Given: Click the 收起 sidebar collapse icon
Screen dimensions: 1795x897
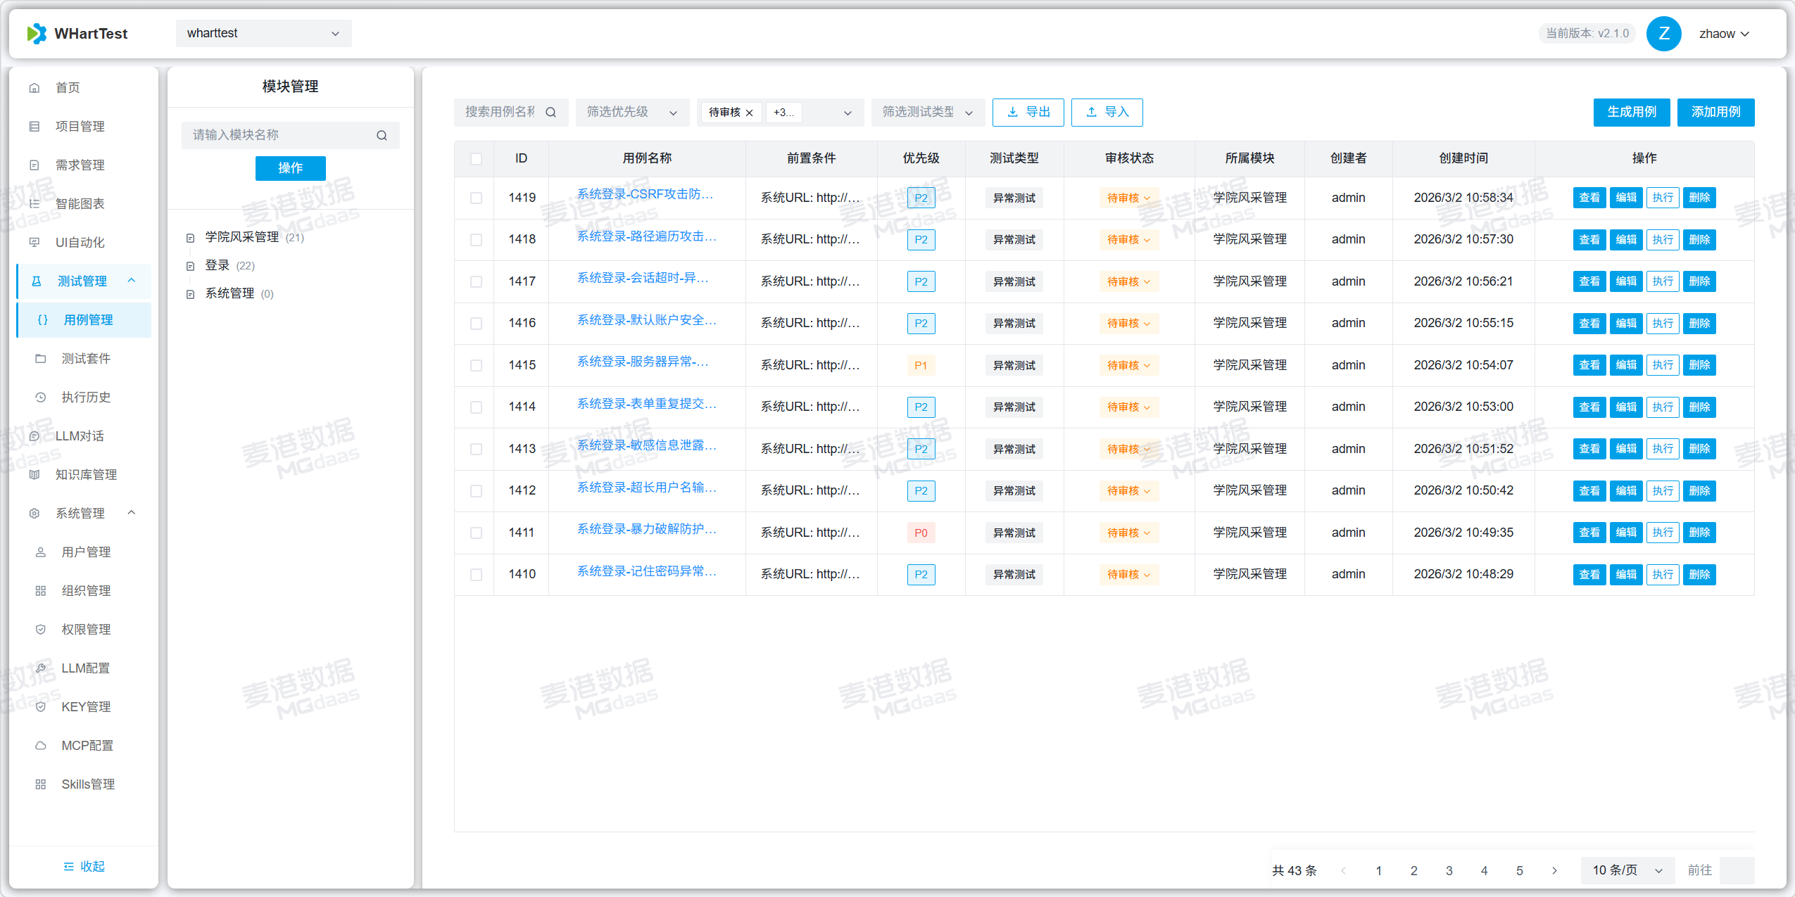Looking at the screenshot, I should (x=68, y=866).
